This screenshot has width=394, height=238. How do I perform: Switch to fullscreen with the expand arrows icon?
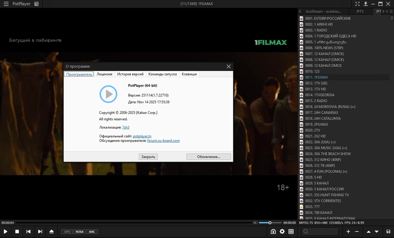point(358,4)
